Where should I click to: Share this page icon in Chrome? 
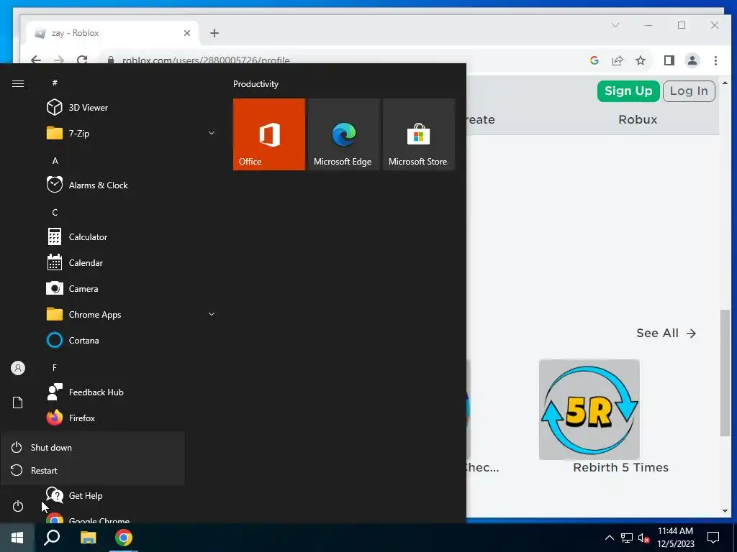click(617, 60)
